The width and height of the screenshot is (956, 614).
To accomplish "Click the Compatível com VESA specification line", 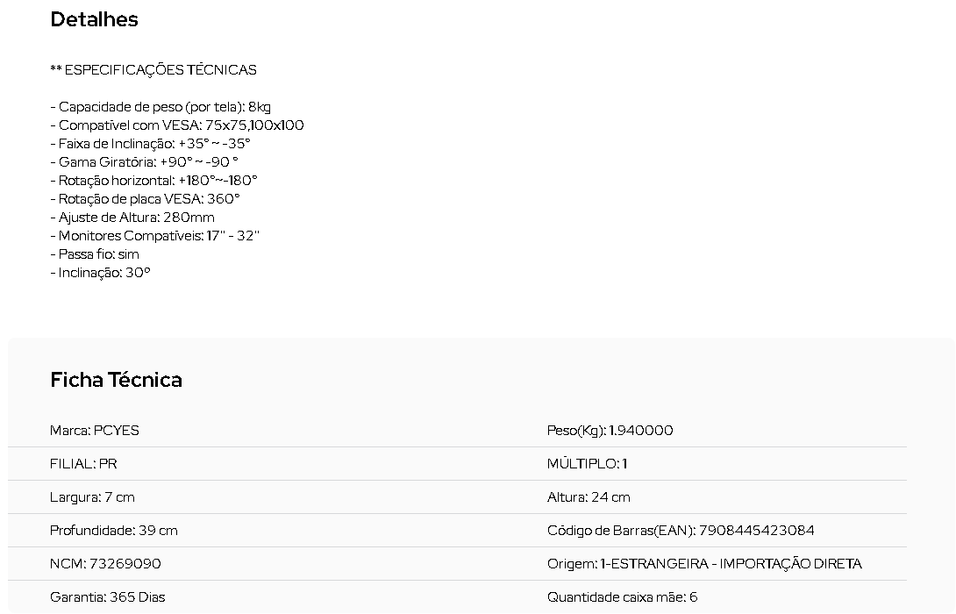I will coord(177,125).
